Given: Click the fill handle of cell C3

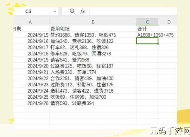Looking at the screenshot, I should pos(158,44).
